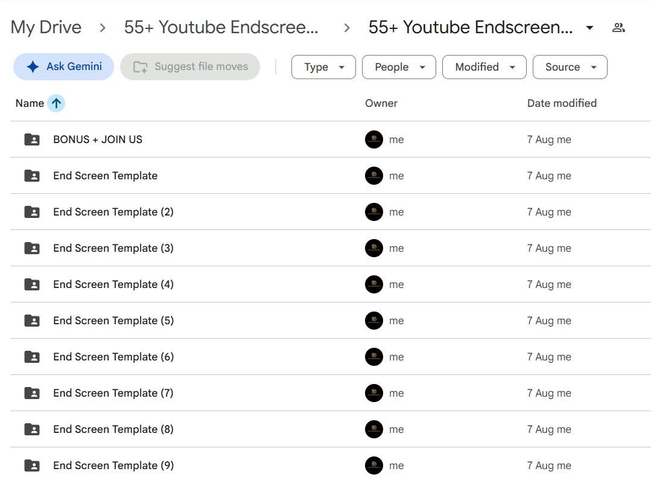The width and height of the screenshot is (651, 483).
Task: Click the End Screen Template (9) name
Action: click(x=113, y=465)
